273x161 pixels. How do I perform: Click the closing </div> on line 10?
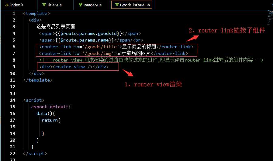tap(36, 73)
